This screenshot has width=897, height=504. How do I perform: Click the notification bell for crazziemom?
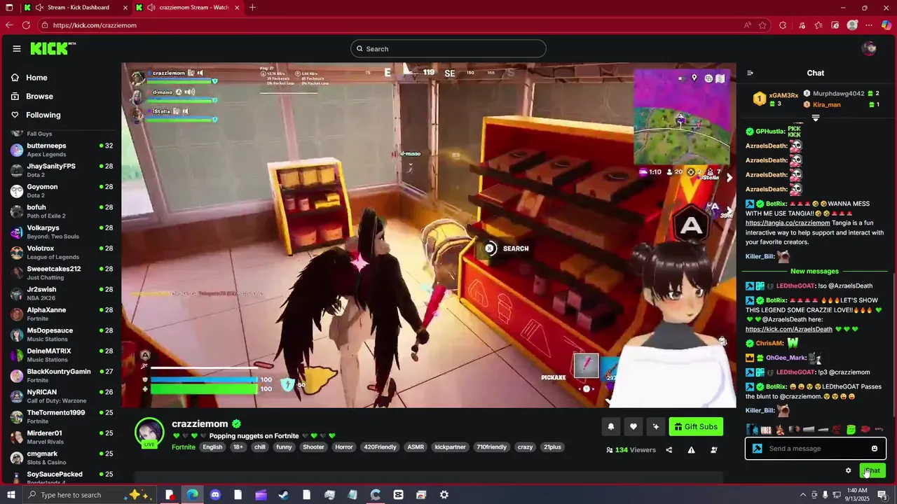(x=610, y=427)
